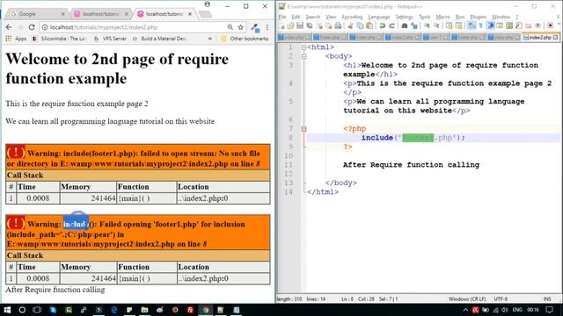This screenshot has height=316, width=563.
Task: Go back in the Chrome browser
Action: pos(9,27)
